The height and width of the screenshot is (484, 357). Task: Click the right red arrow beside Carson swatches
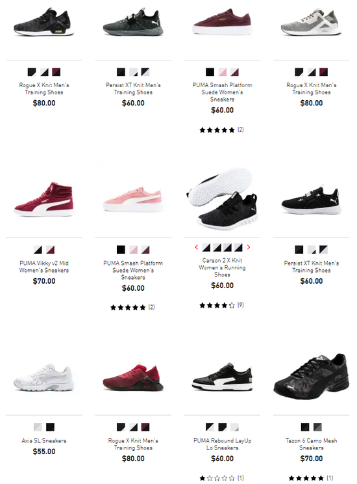coord(249,247)
